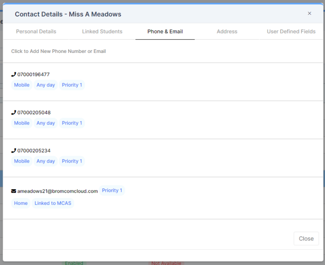Click phone icon beside 07000205234

[14, 151]
